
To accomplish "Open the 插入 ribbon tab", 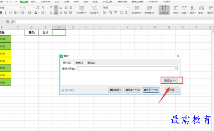I will click(x=34, y=1).
